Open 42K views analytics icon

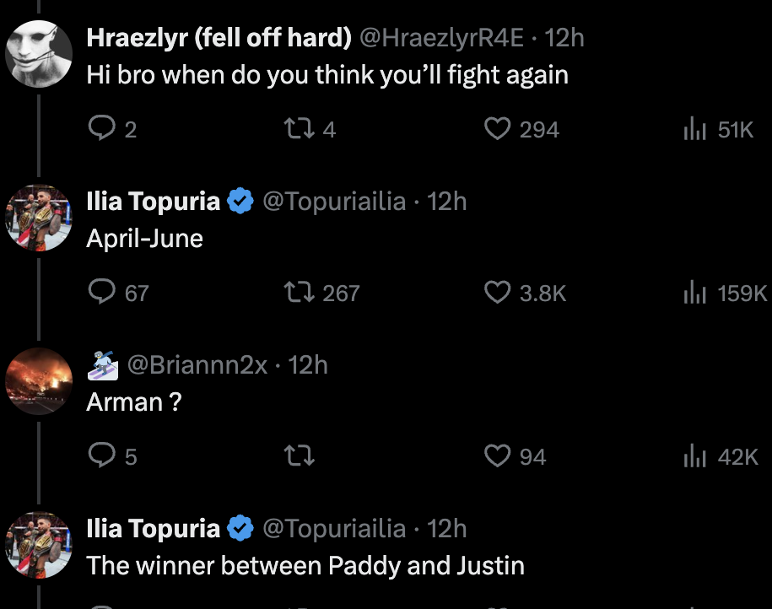(694, 456)
